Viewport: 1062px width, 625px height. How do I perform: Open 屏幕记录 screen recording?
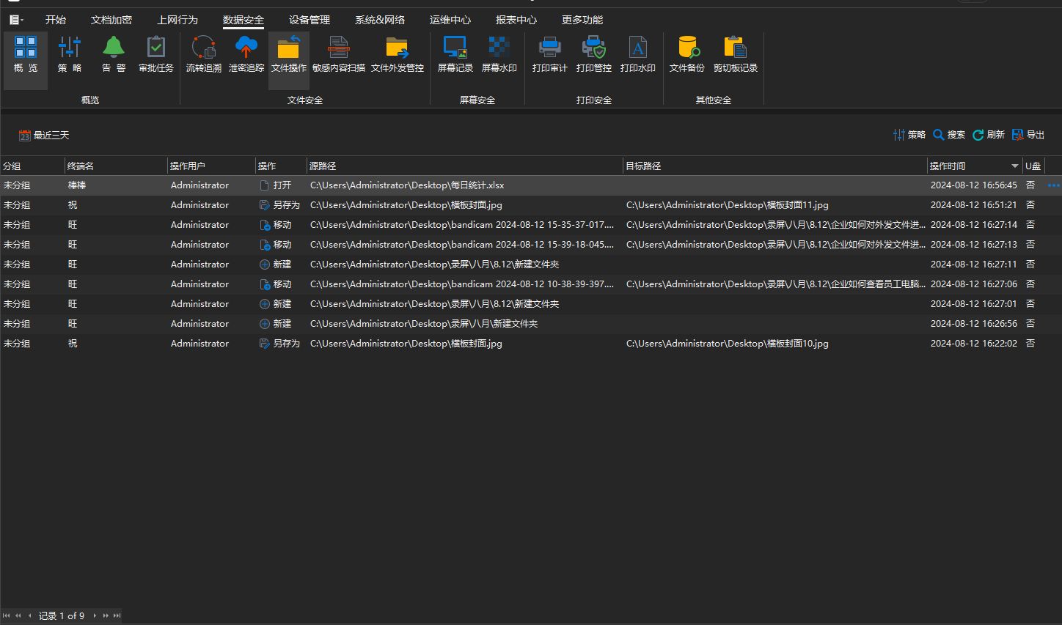[x=455, y=55]
